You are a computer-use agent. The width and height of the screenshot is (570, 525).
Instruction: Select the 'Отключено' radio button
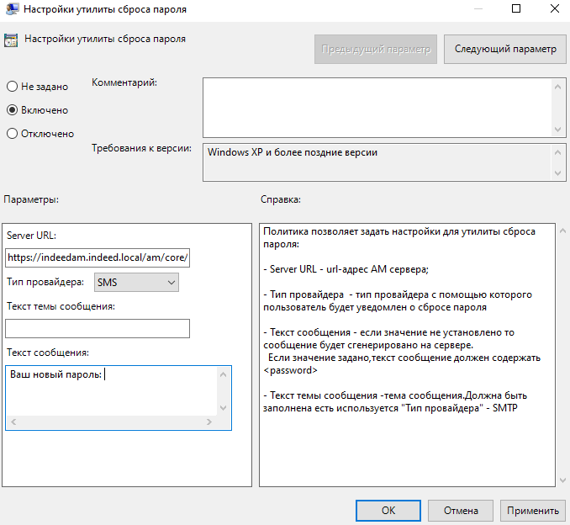coord(12,134)
